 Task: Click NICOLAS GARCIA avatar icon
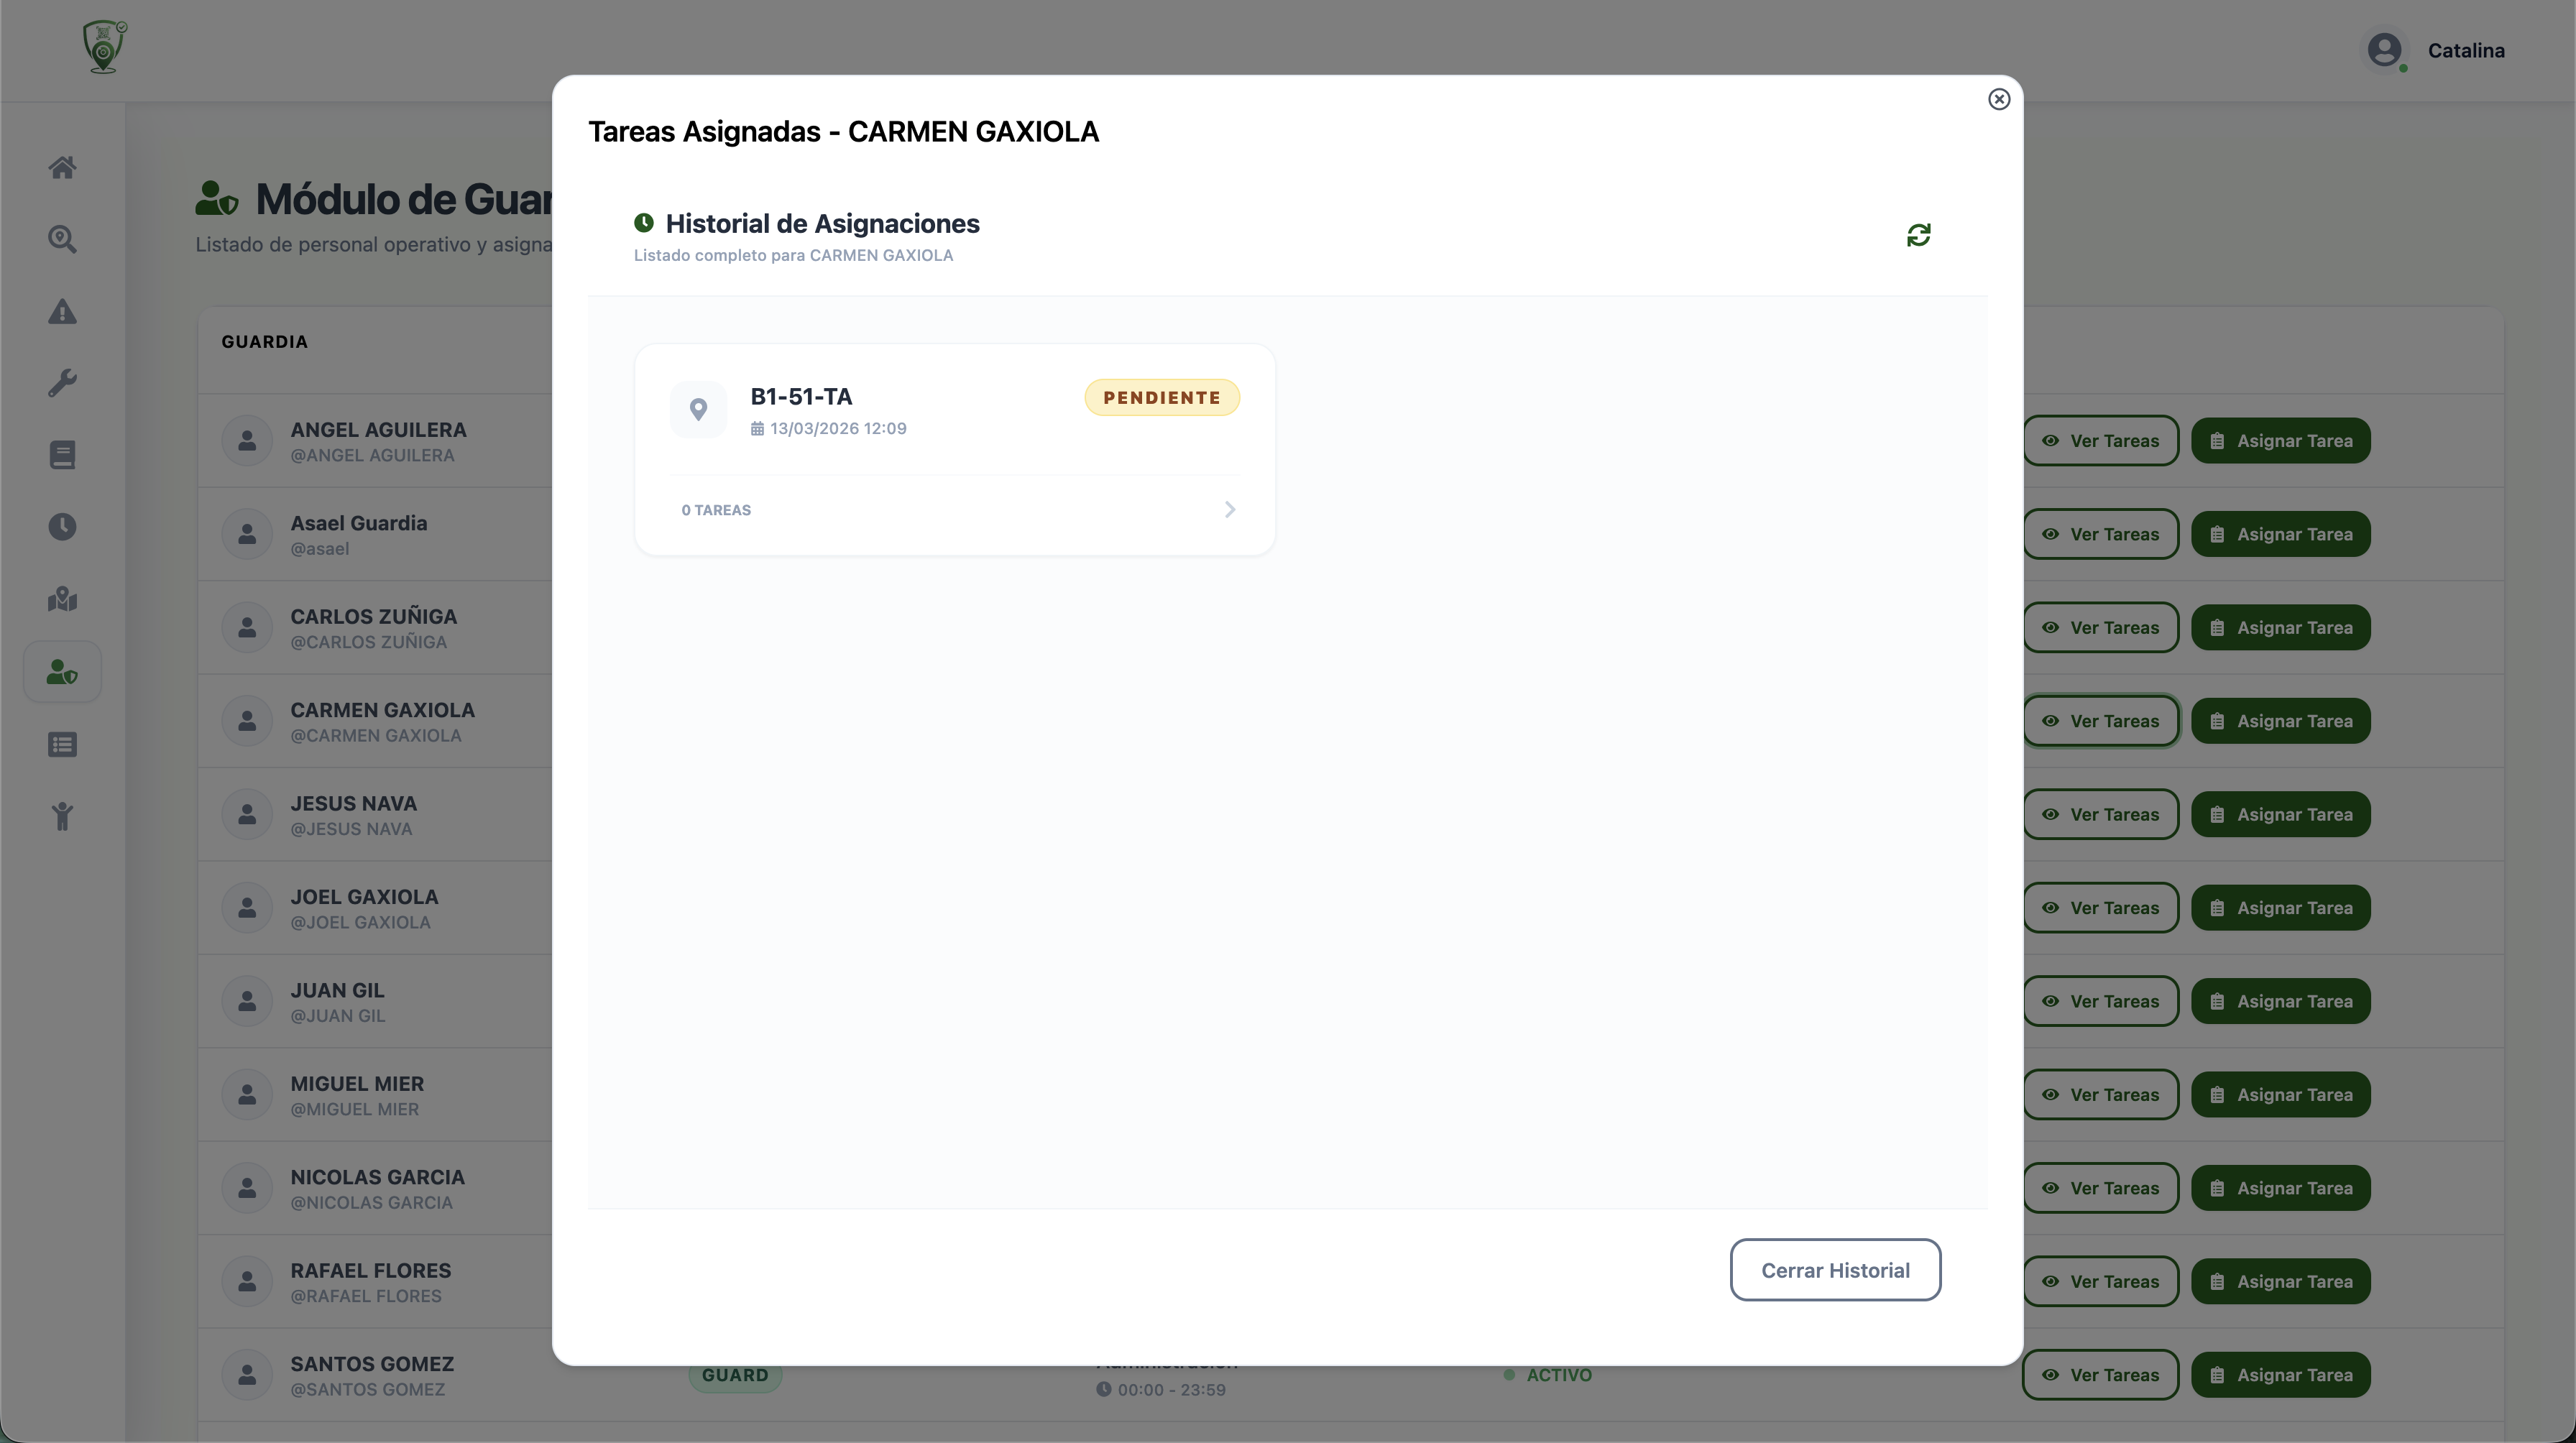tap(247, 1188)
